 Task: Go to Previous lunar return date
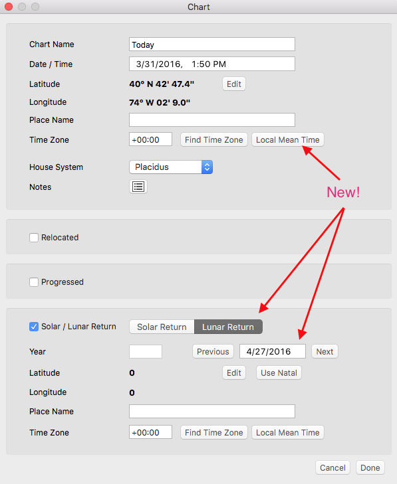pos(213,352)
